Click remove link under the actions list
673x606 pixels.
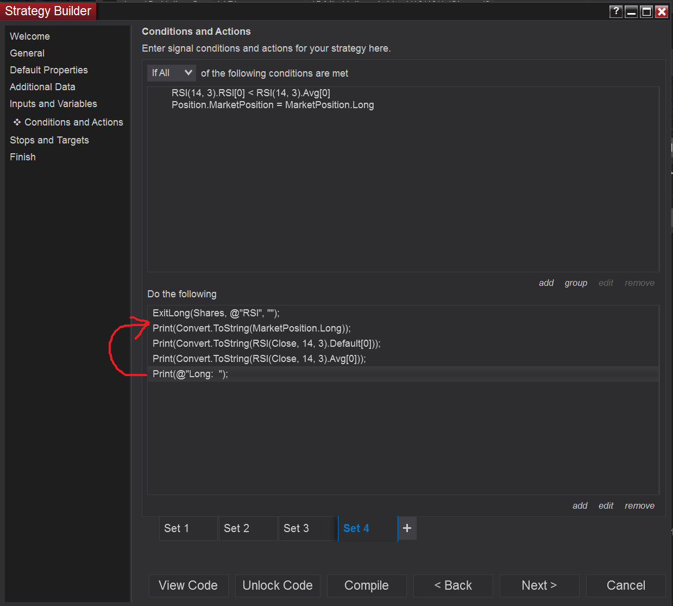coord(639,506)
